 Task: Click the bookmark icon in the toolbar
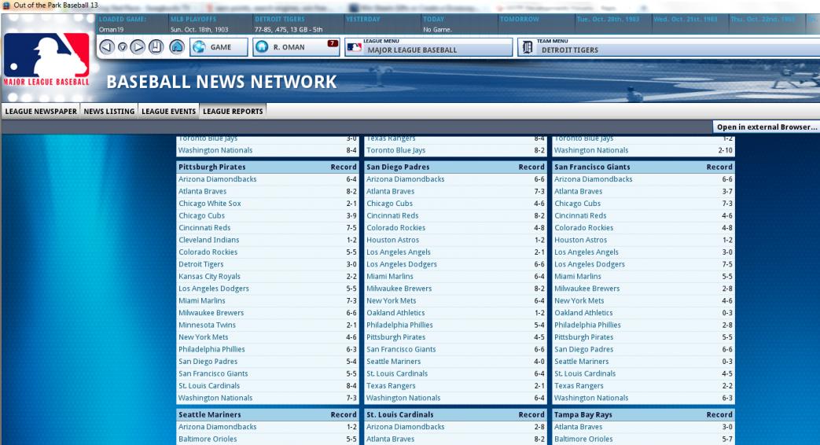click(156, 47)
